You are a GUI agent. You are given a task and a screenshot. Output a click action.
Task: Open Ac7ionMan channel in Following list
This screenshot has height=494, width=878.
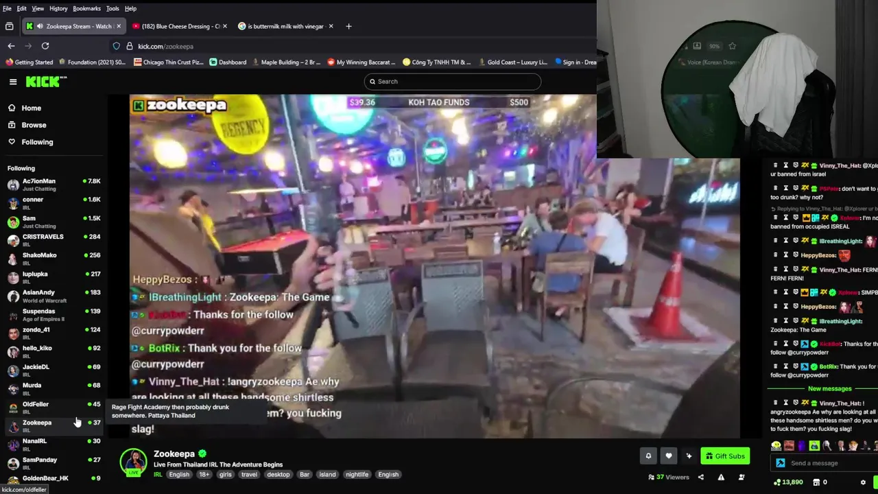(54, 185)
